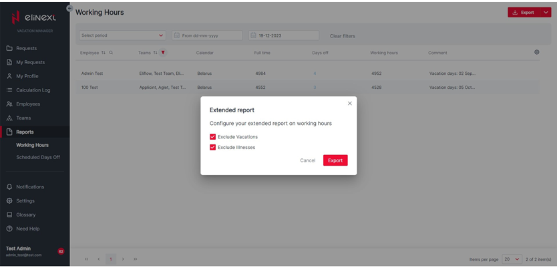Close the Extended report dialog
The image size is (557, 268).
[349, 104]
